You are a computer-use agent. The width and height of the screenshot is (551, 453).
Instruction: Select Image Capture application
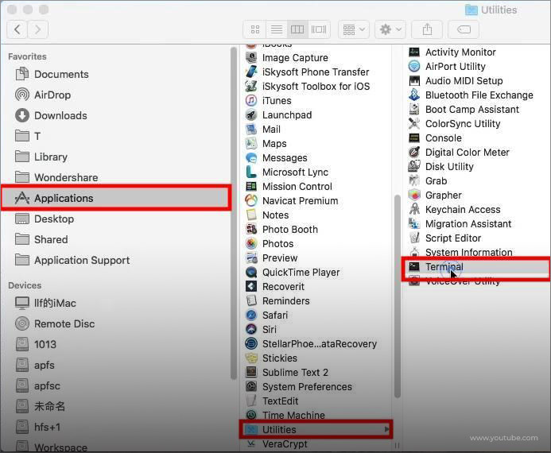287,57
